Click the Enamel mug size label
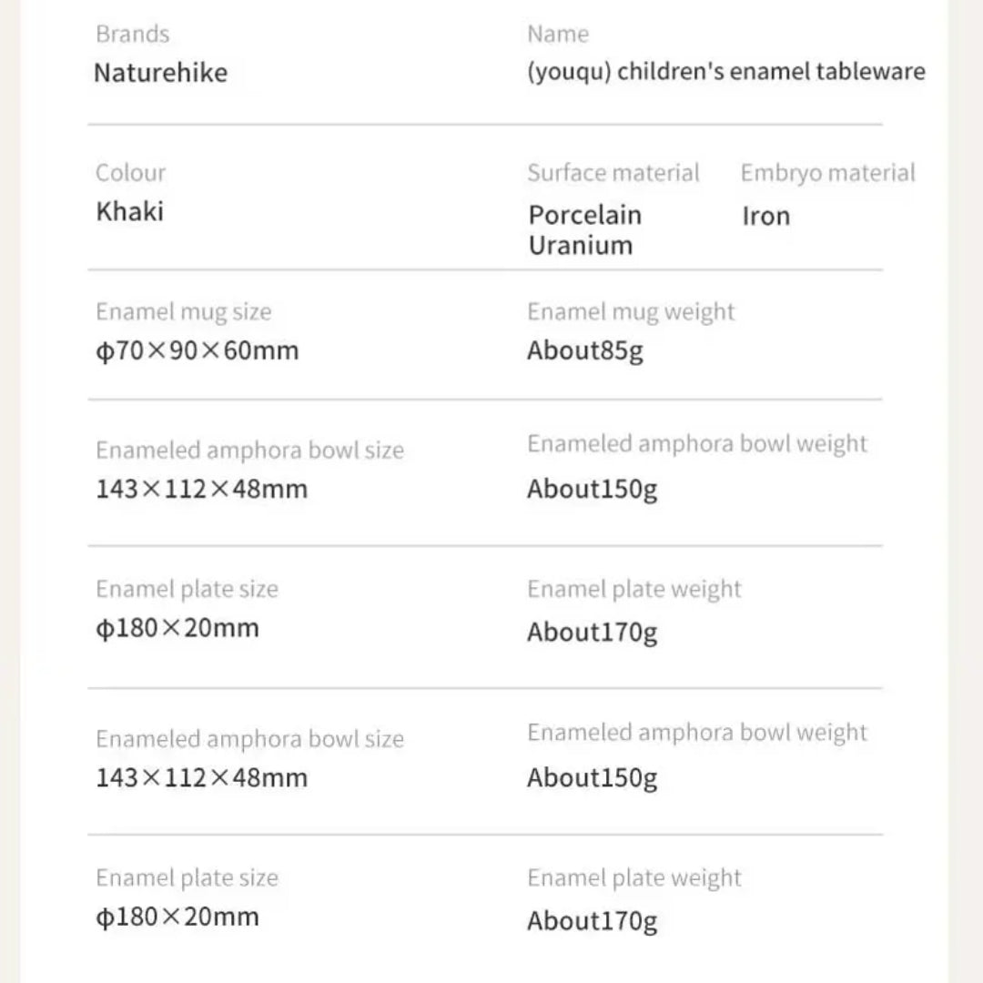The width and height of the screenshot is (983, 983). tap(184, 312)
